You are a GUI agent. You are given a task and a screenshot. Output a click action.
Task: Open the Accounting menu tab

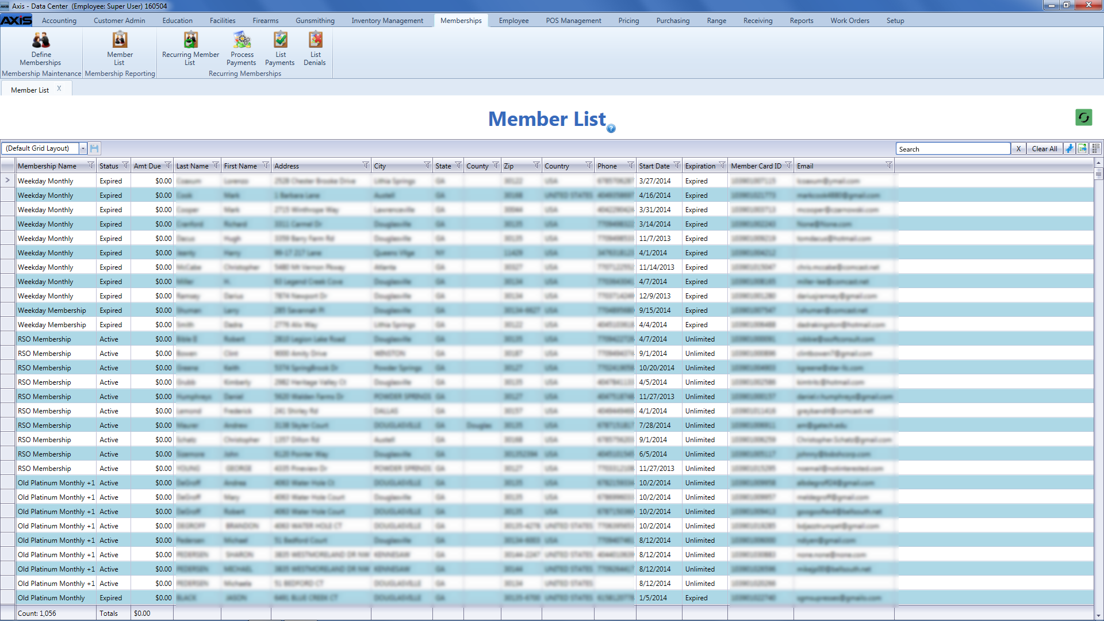[x=59, y=21]
